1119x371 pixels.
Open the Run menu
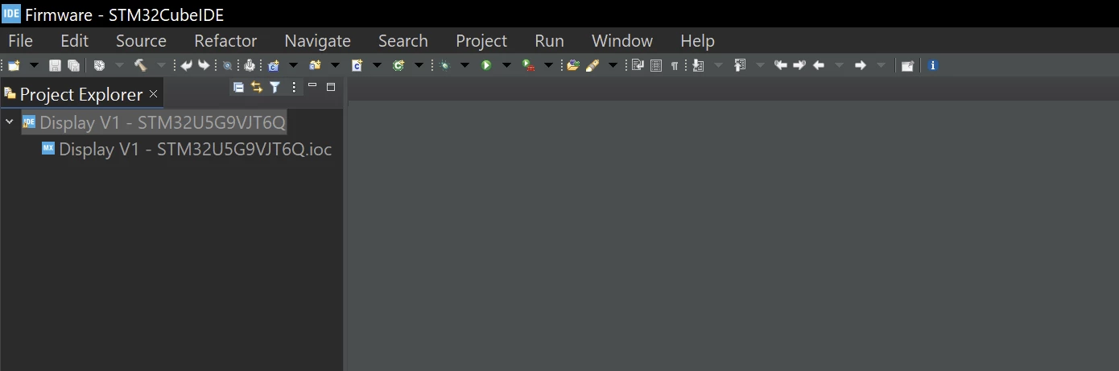[x=549, y=41]
